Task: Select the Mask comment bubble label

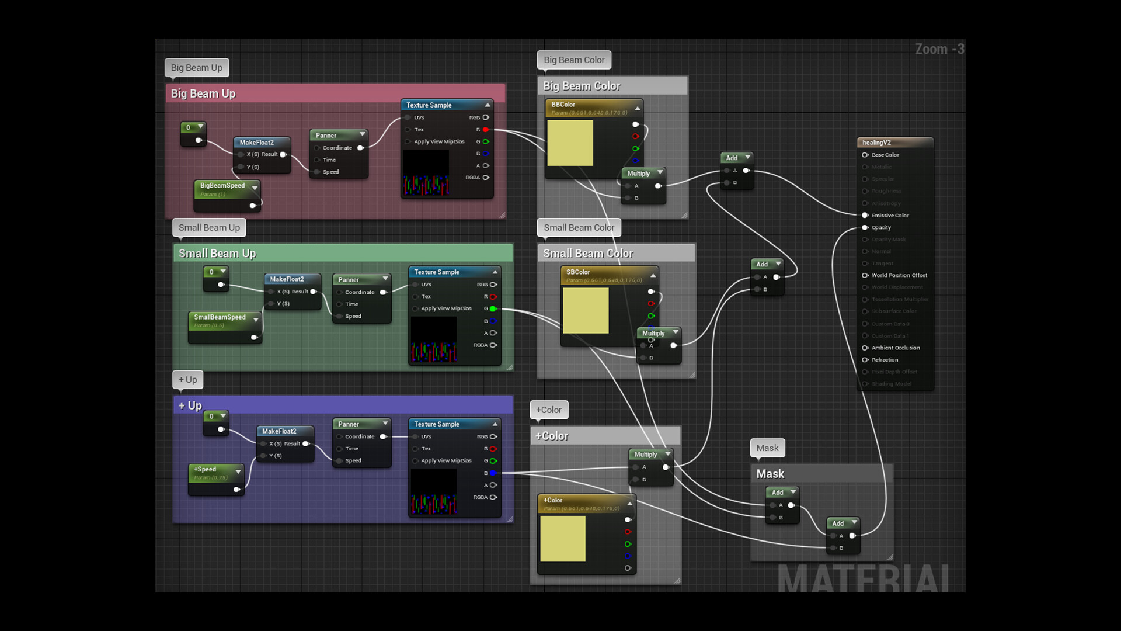Action: tap(767, 448)
